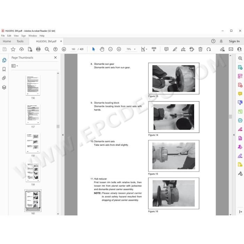Click the Add comment sticky note icon

(x=166, y=49)
